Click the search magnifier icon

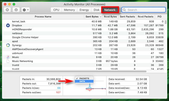(x=124, y=10)
